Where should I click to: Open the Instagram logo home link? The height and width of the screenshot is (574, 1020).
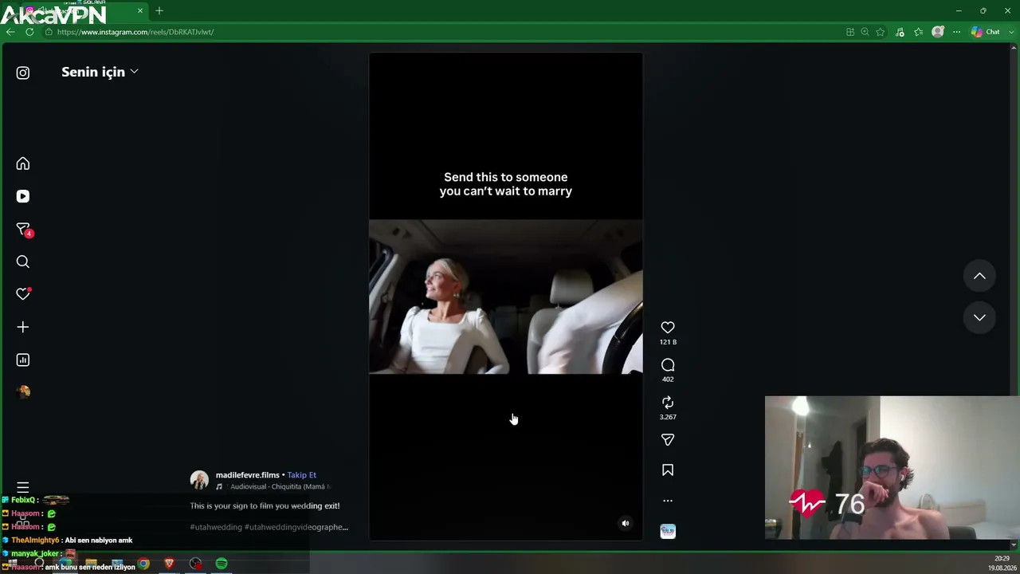coord(23,73)
